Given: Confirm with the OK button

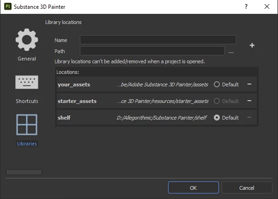Looking at the screenshot, I should point(193,187).
